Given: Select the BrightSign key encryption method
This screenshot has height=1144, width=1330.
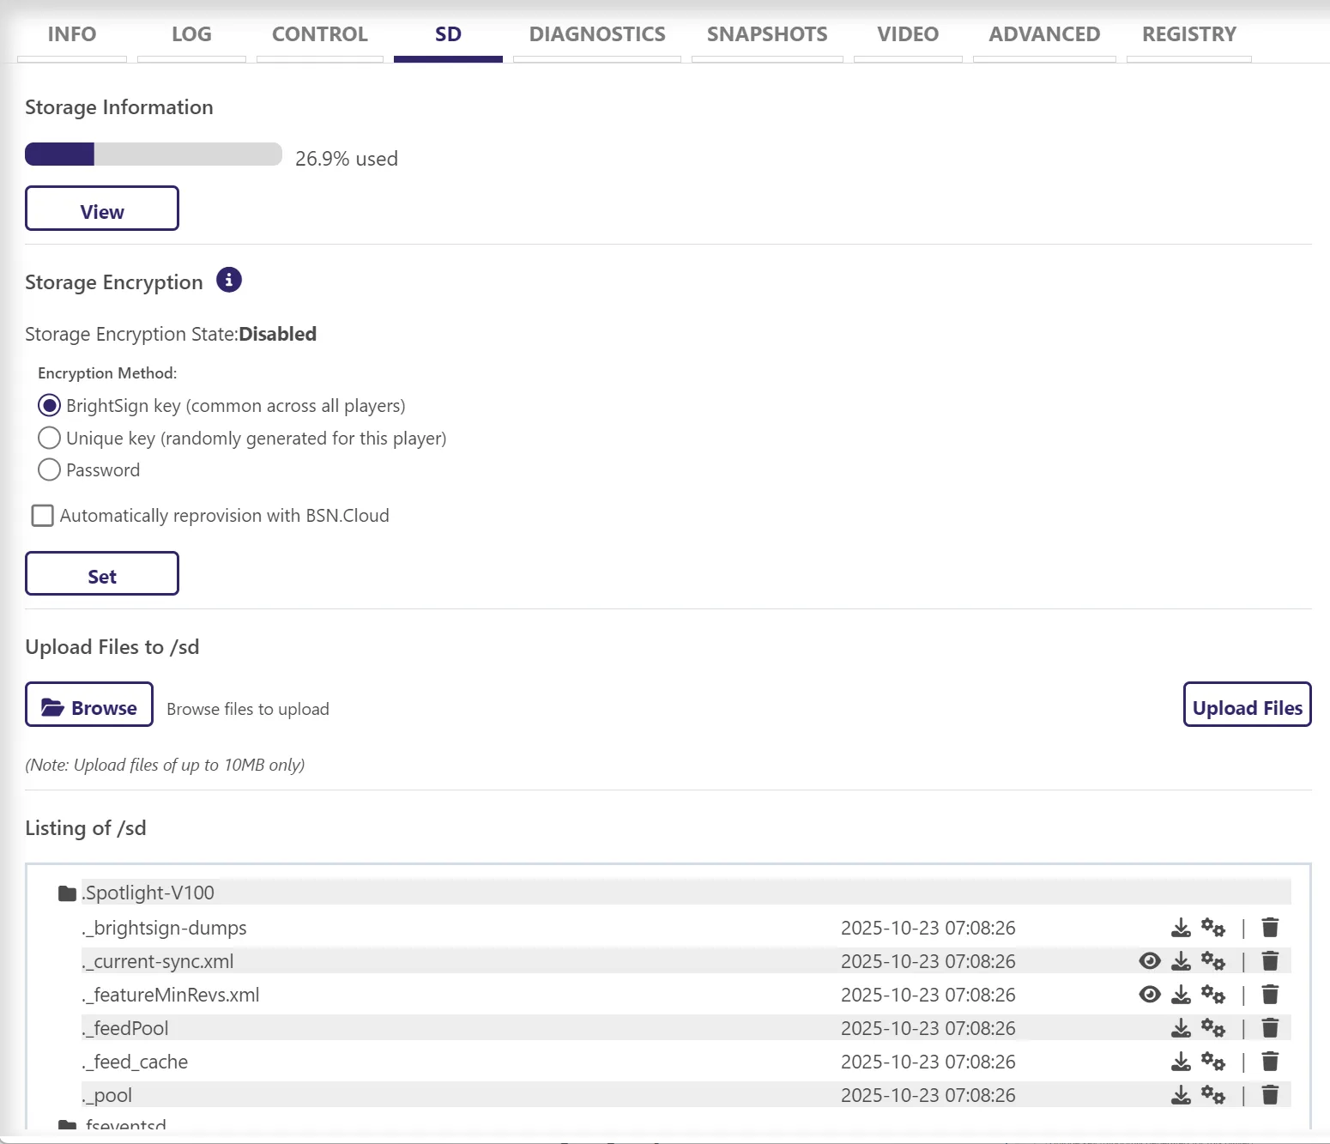Looking at the screenshot, I should pyautogui.click(x=50, y=405).
